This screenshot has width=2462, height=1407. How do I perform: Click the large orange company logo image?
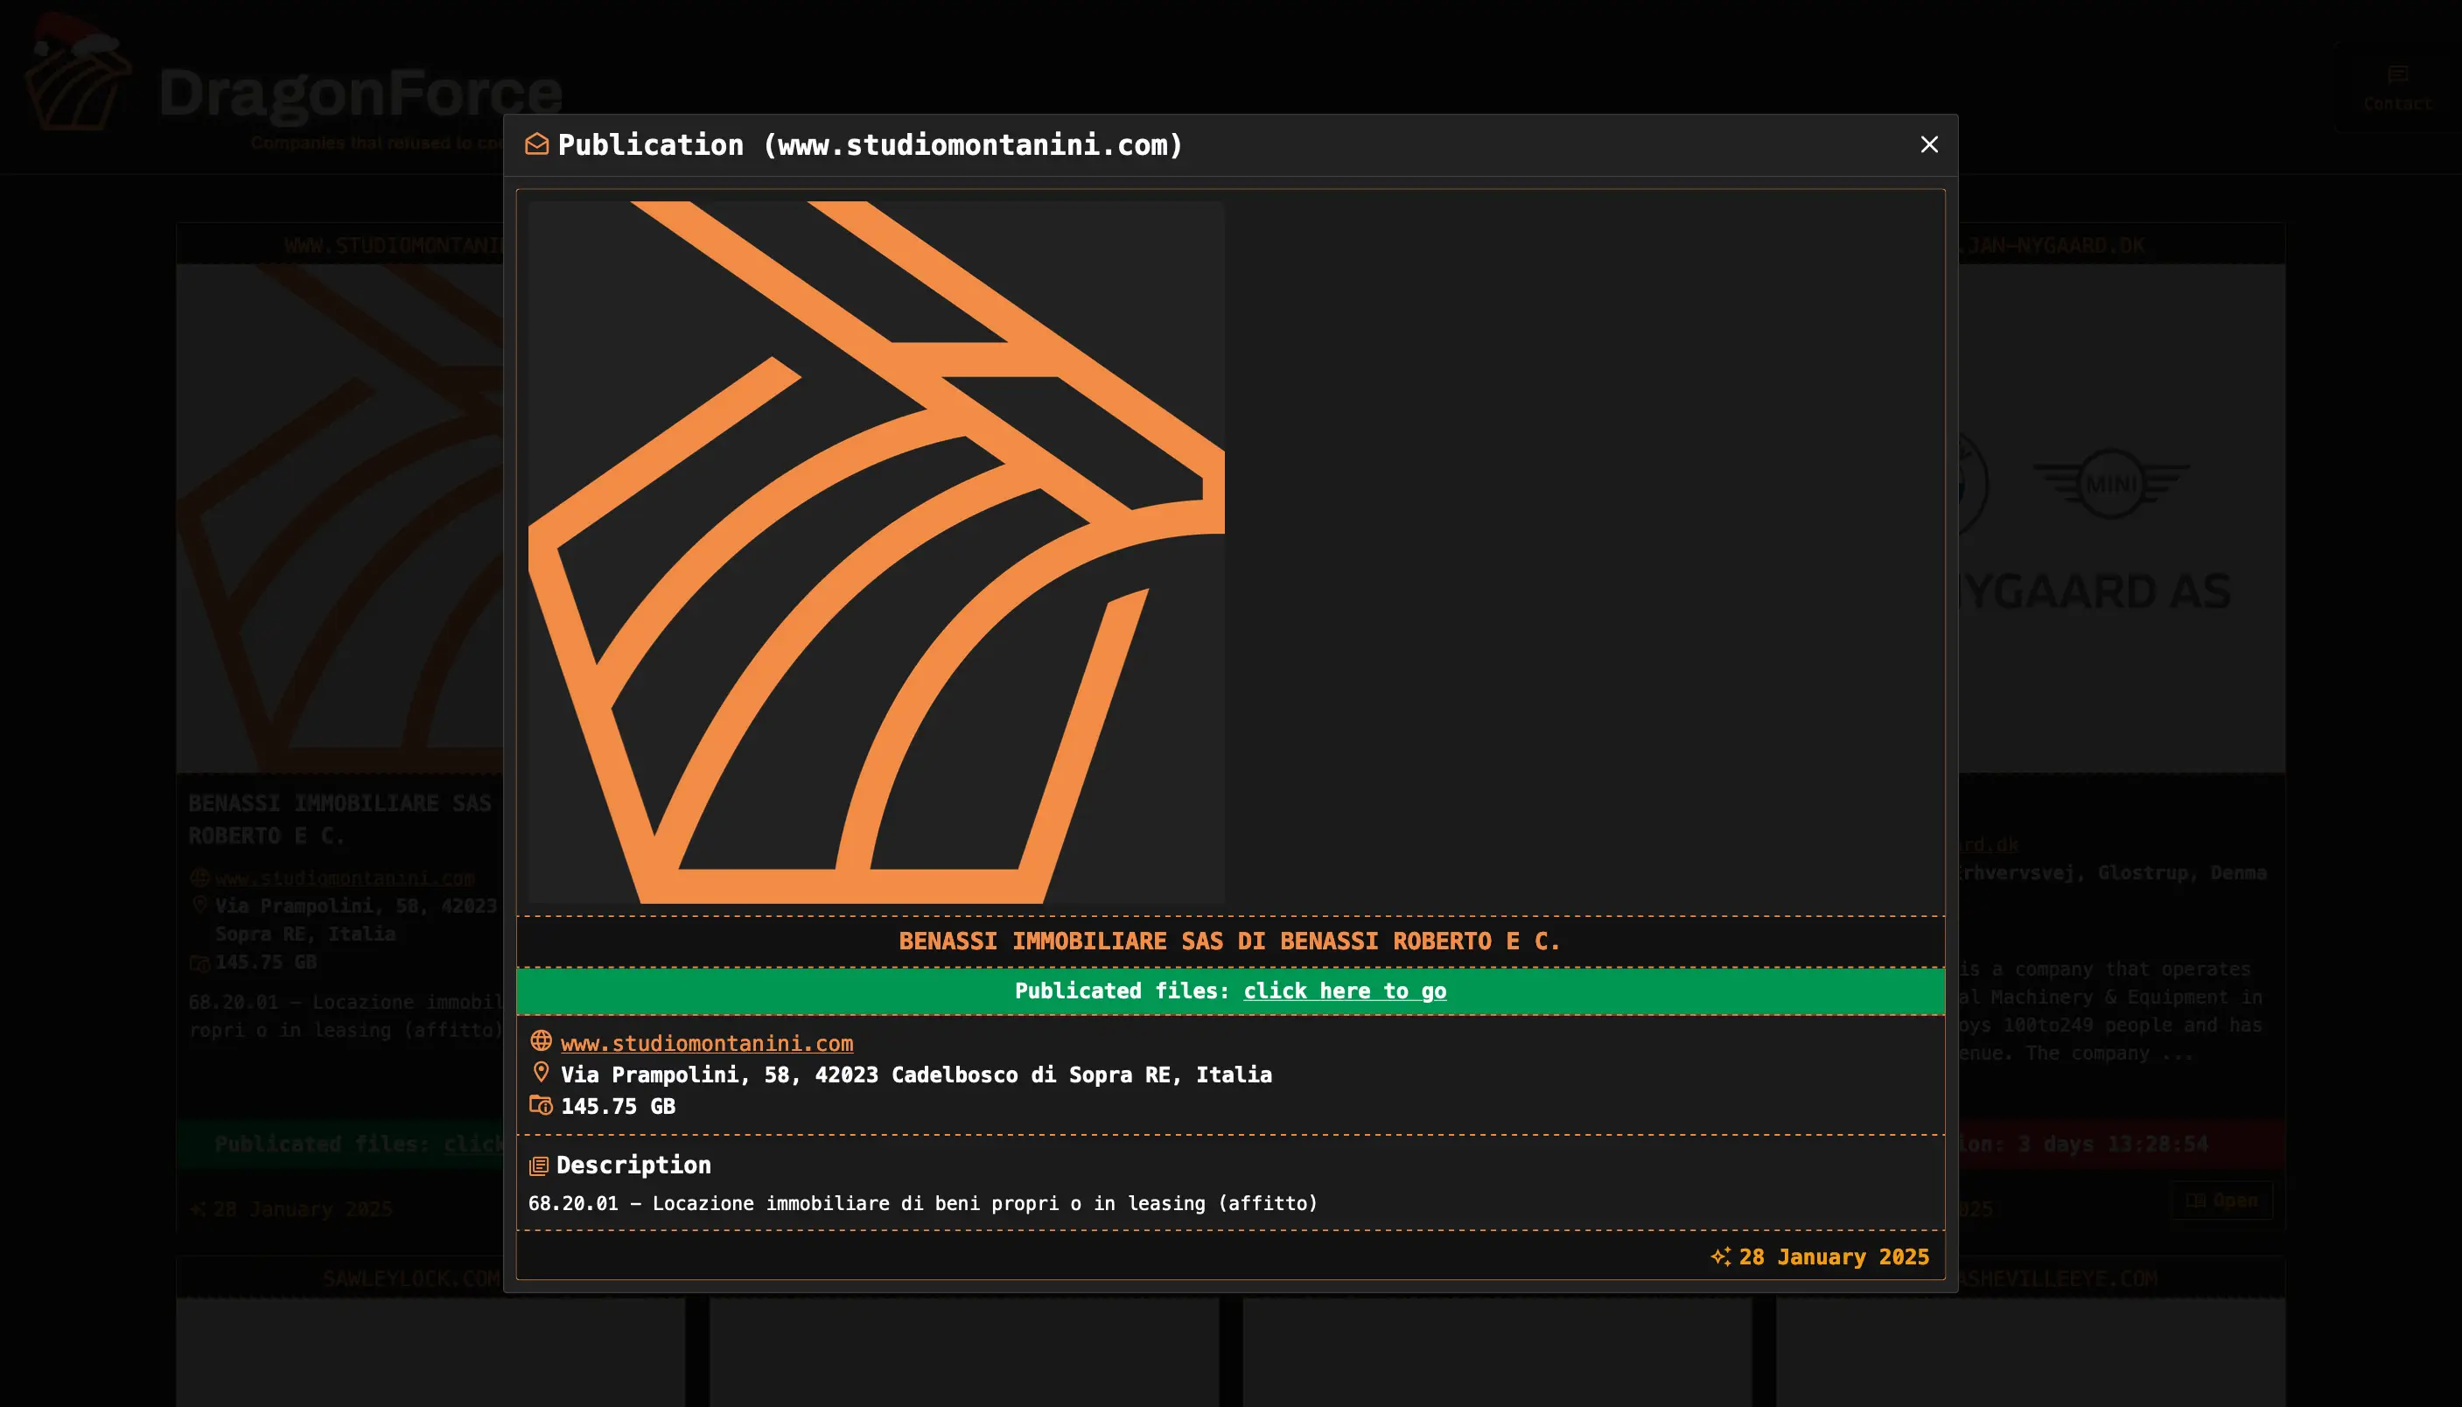(x=876, y=551)
